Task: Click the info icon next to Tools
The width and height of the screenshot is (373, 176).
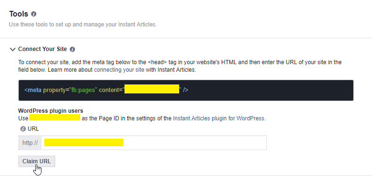Action: pyautogui.click(x=34, y=14)
